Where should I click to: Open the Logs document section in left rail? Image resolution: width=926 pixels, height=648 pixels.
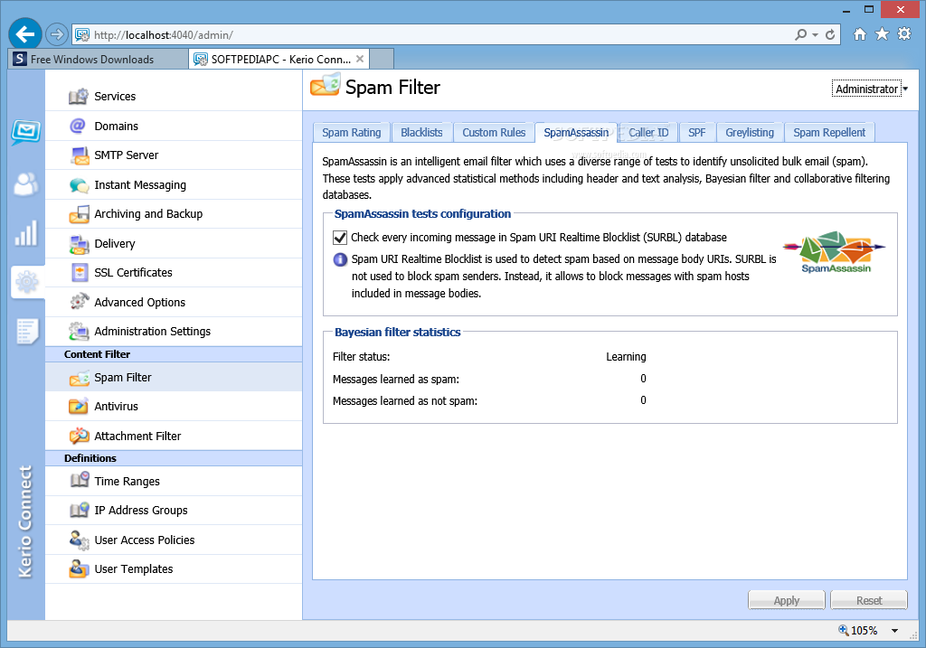click(27, 332)
